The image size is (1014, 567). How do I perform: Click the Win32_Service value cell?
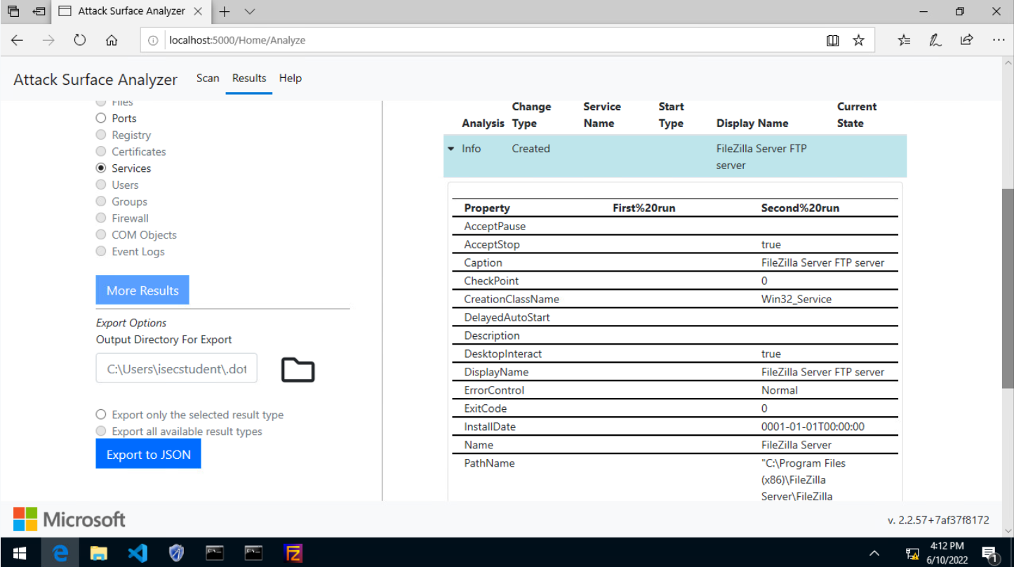coord(796,299)
